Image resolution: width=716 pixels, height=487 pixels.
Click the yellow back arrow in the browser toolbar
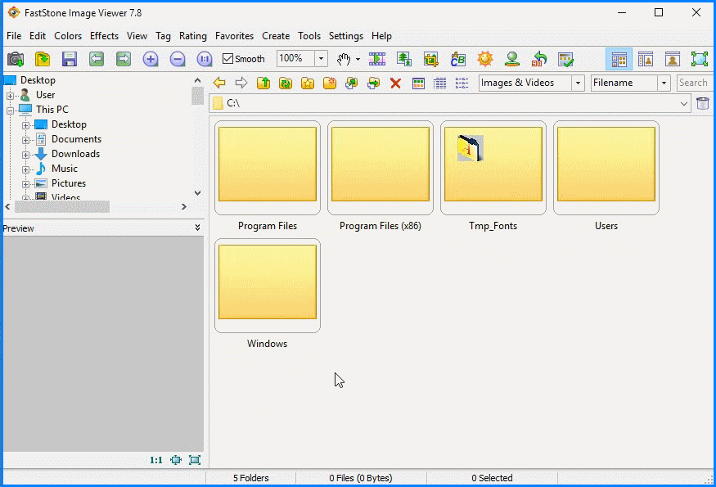(219, 83)
